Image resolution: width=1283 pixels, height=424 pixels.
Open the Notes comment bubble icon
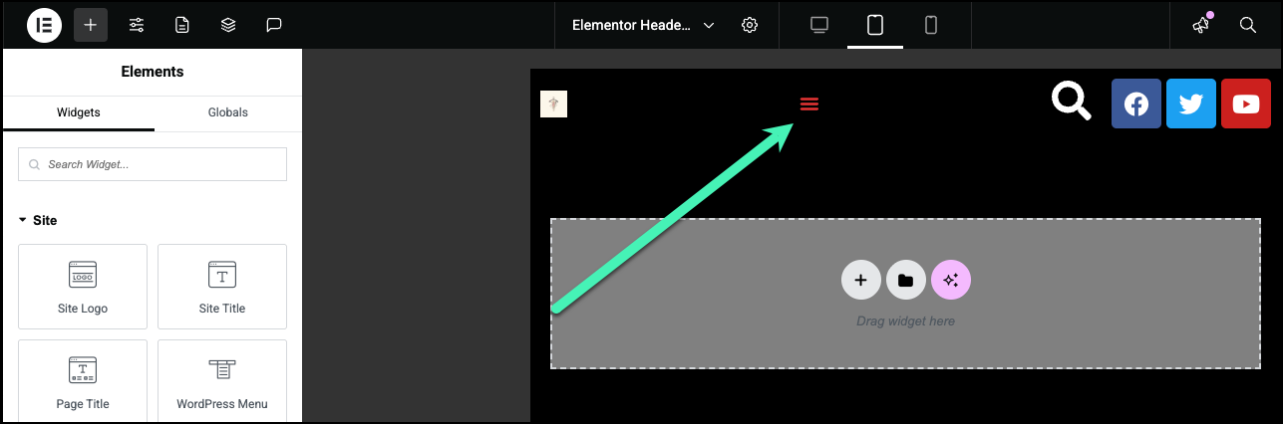point(274,25)
